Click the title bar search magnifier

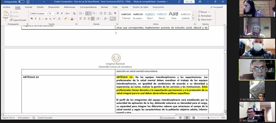(x=179, y=2)
